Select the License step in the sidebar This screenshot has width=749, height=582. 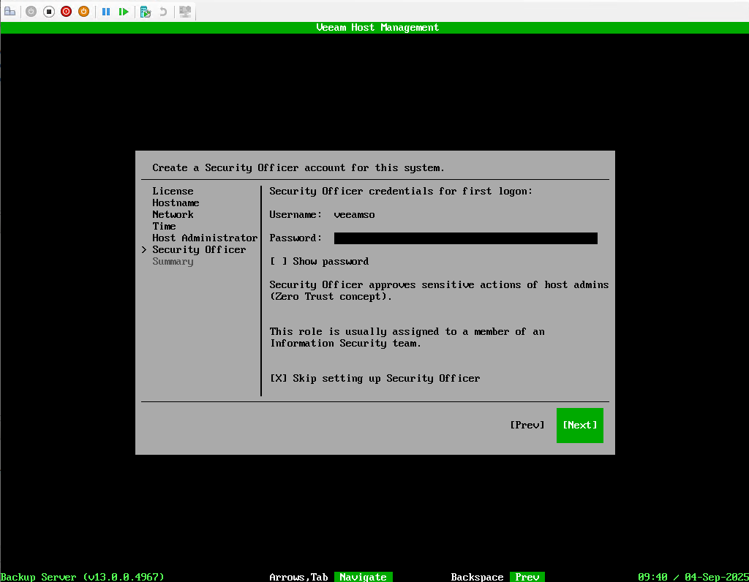pyautogui.click(x=173, y=191)
